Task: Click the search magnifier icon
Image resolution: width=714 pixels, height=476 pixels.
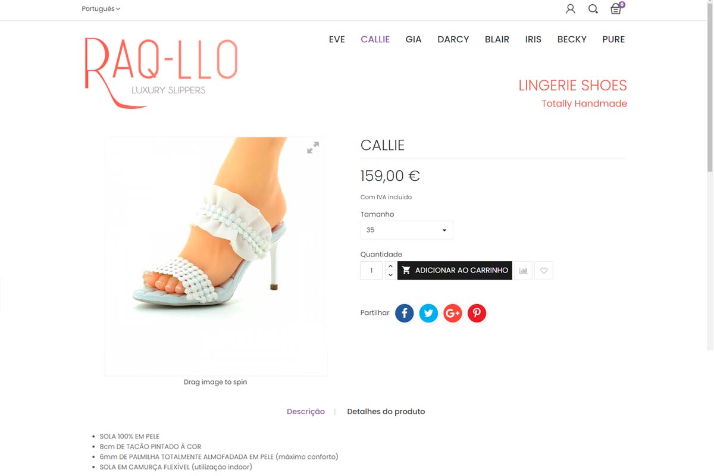Action: (593, 9)
